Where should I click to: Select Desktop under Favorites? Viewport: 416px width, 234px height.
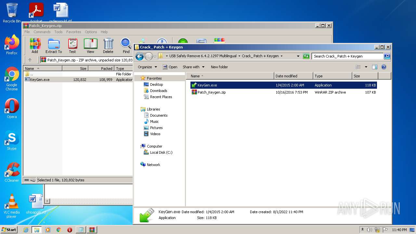[x=156, y=84]
